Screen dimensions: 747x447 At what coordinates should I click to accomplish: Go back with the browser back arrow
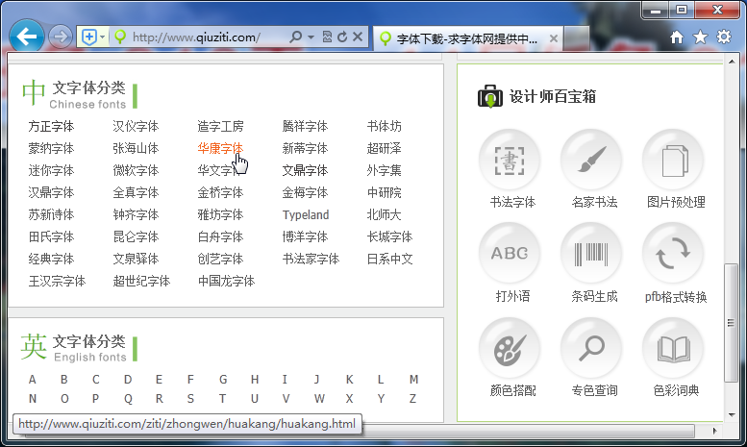(27, 37)
